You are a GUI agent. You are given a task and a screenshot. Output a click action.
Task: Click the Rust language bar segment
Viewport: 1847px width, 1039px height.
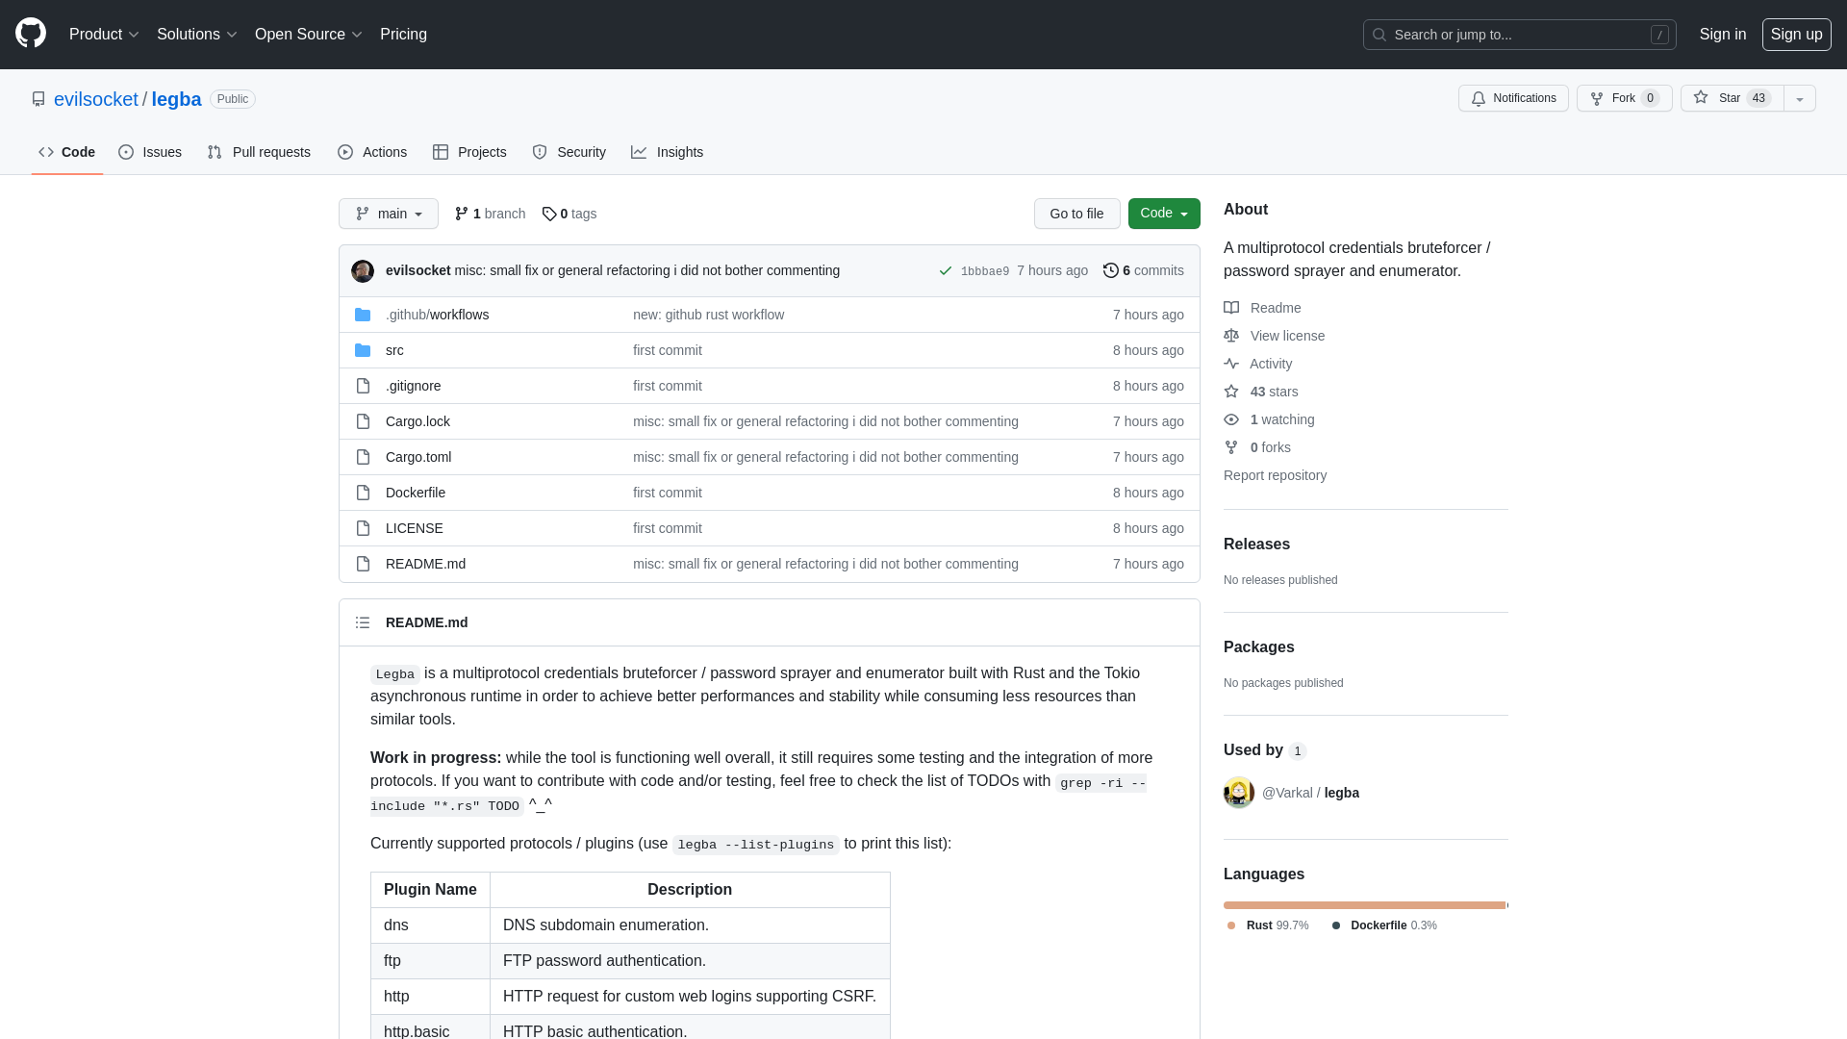click(1364, 905)
